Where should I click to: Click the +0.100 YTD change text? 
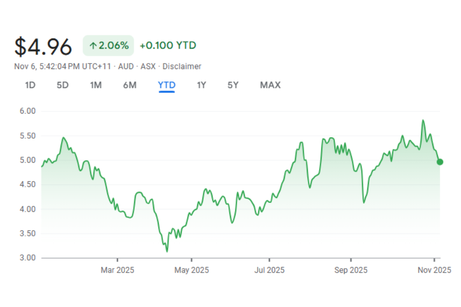click(x=167, y=46)
